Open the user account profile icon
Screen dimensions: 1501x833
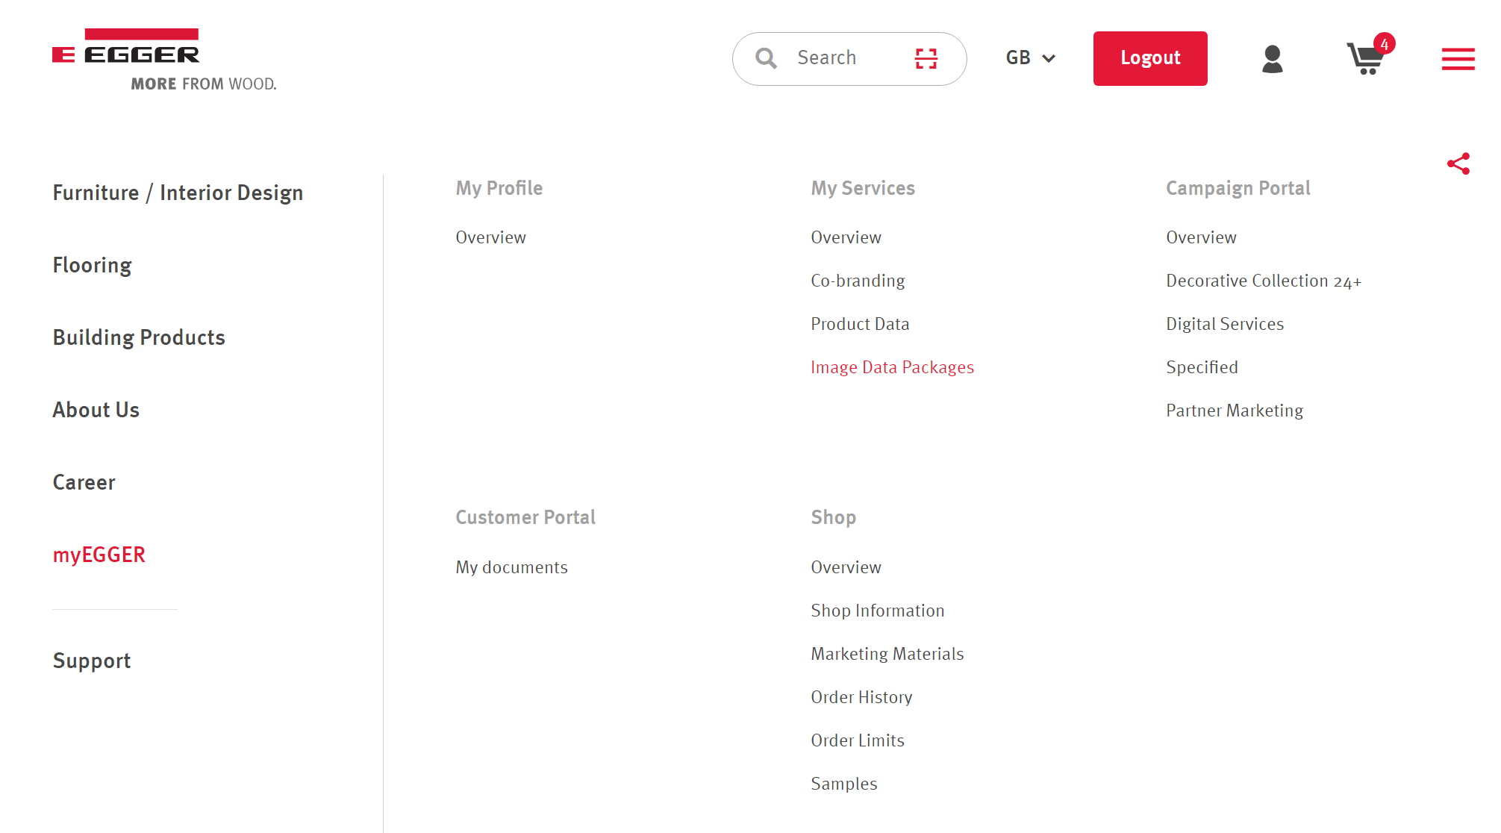(1272, 59)
